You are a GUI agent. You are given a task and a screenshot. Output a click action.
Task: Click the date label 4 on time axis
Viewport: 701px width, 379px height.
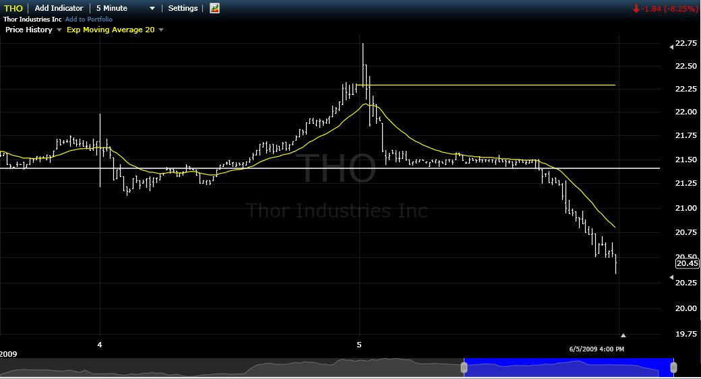click(x=100, y=345)
